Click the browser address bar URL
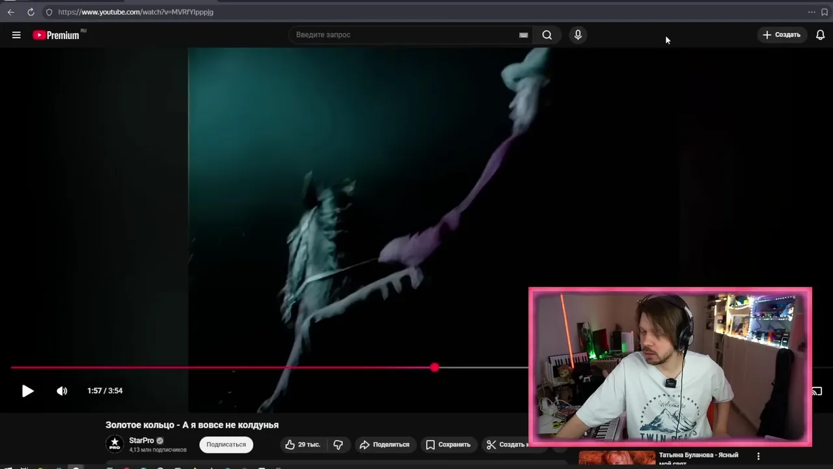The image size is (833, 469). [135, 12]
